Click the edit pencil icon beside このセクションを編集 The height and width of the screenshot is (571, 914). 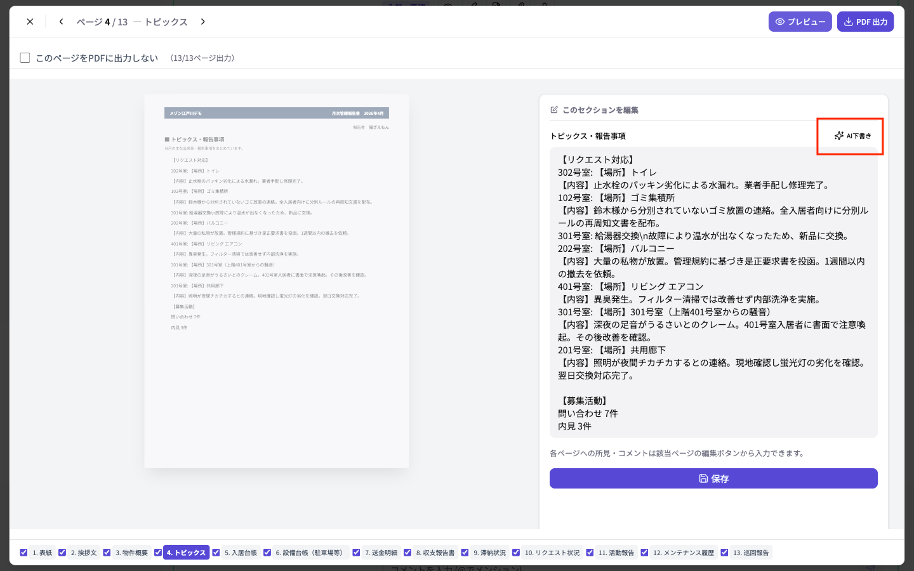(x=554, y=110)
